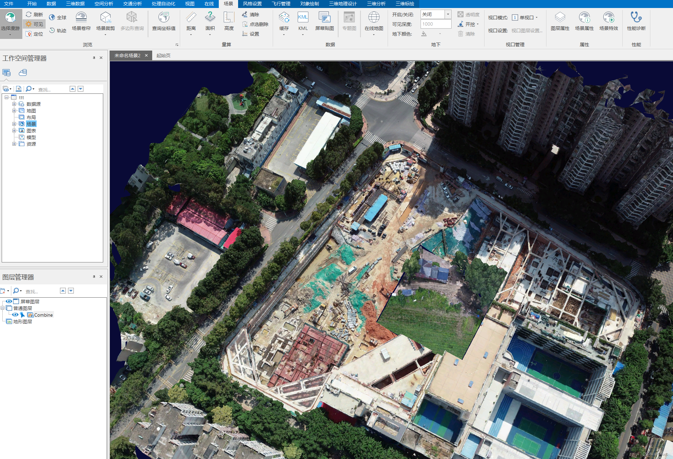Screen dimensions: 673x459
Task: Expand the 数据源 tree node
Action: click(14, 104)
